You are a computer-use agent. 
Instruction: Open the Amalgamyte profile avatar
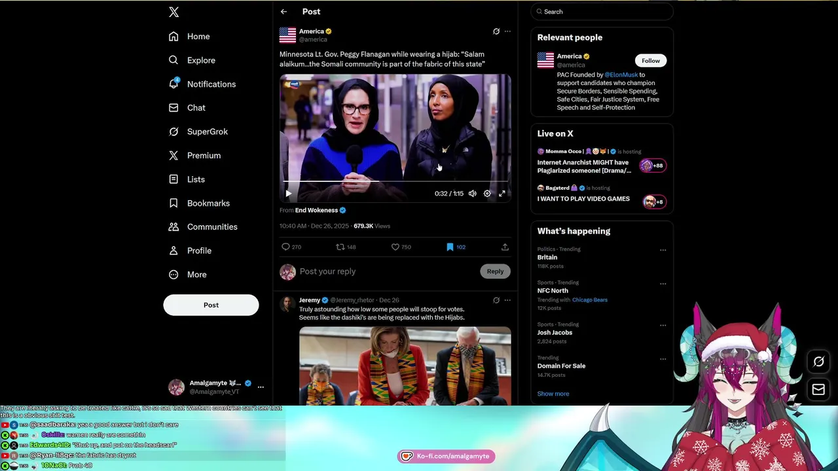[176, 387]
